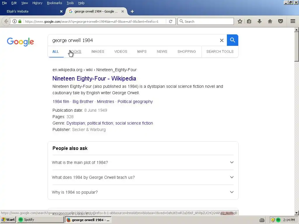
Task: Open the Windows Start button
Action: coord(8,220)
